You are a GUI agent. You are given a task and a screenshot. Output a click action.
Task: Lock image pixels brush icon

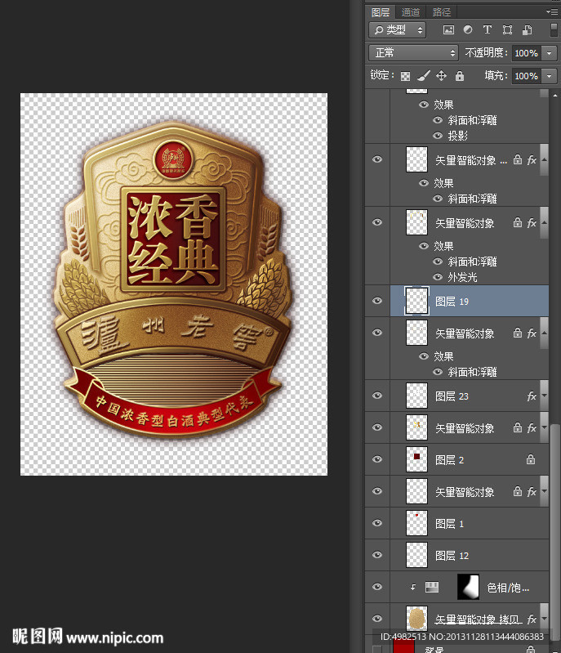(424, 76)
